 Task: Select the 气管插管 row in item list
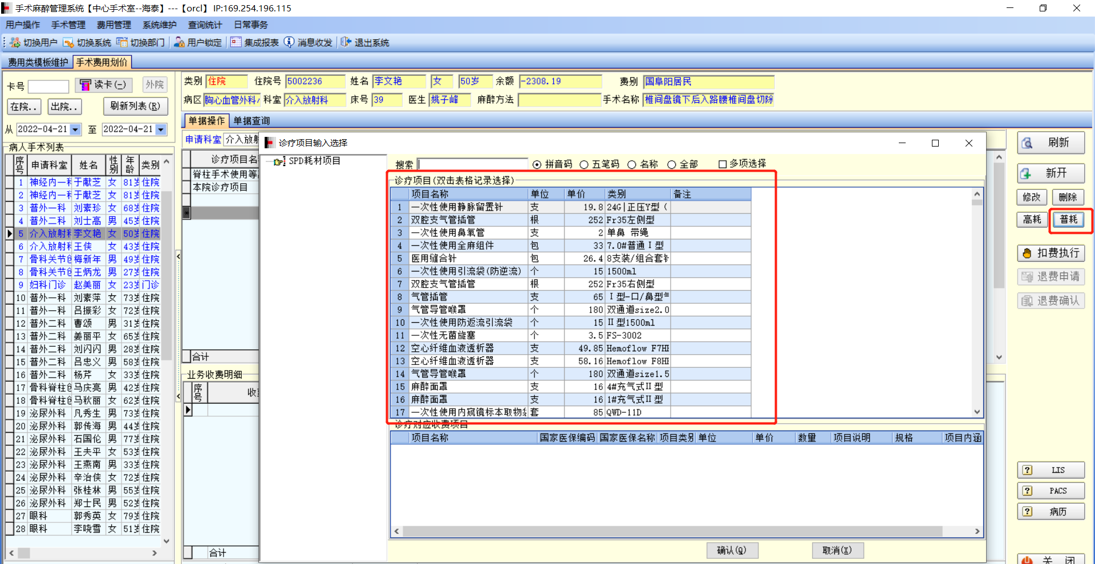570,297
